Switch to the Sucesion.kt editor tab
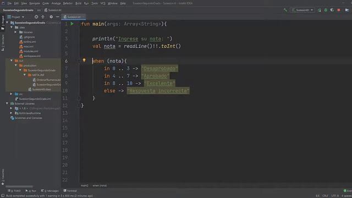 [x=74, y=17]
